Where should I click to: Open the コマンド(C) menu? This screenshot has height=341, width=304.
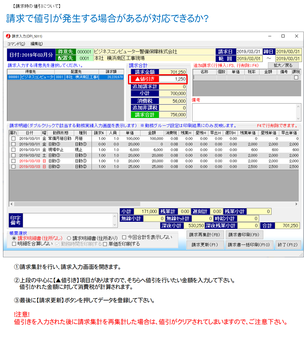click(x=16, y=44)
